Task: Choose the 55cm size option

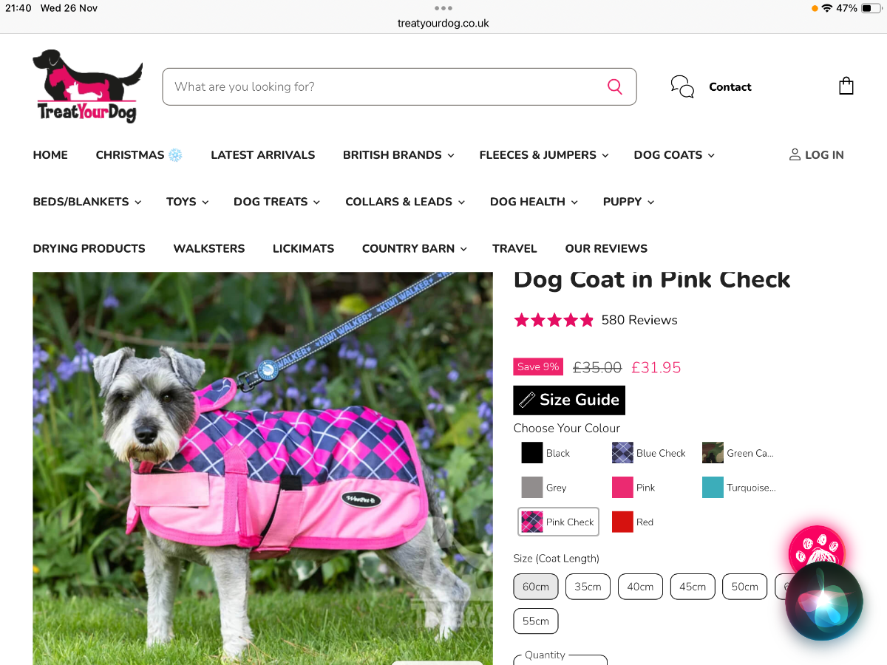Action: pos(536,621)
